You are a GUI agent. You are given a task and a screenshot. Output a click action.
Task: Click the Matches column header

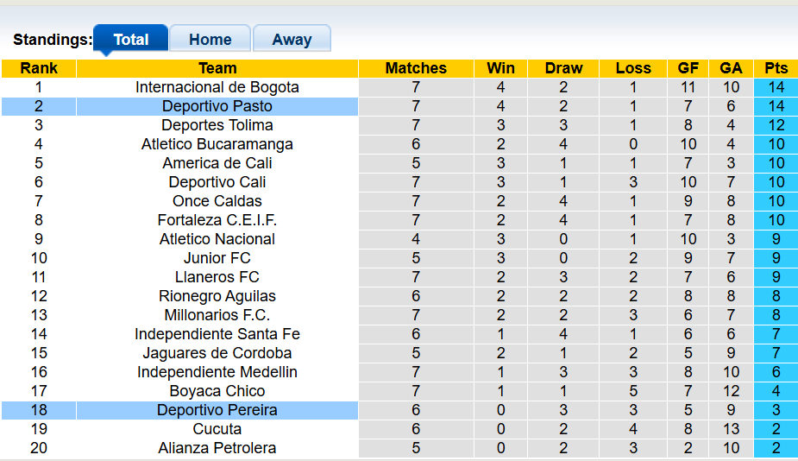(x=416, y=68)
